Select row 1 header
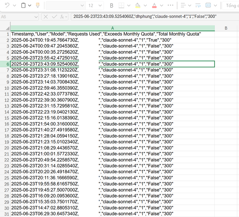The height and width of the screenshot is (217, 239). pyautogui.click(x=5, y=34)
